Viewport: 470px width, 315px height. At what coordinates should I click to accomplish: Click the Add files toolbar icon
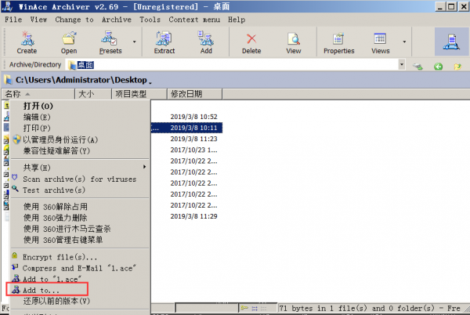(206, 41)
